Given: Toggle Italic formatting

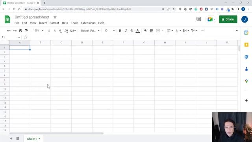Looking at the screenshot, I should pyautogui.click(x=126, y=31).
